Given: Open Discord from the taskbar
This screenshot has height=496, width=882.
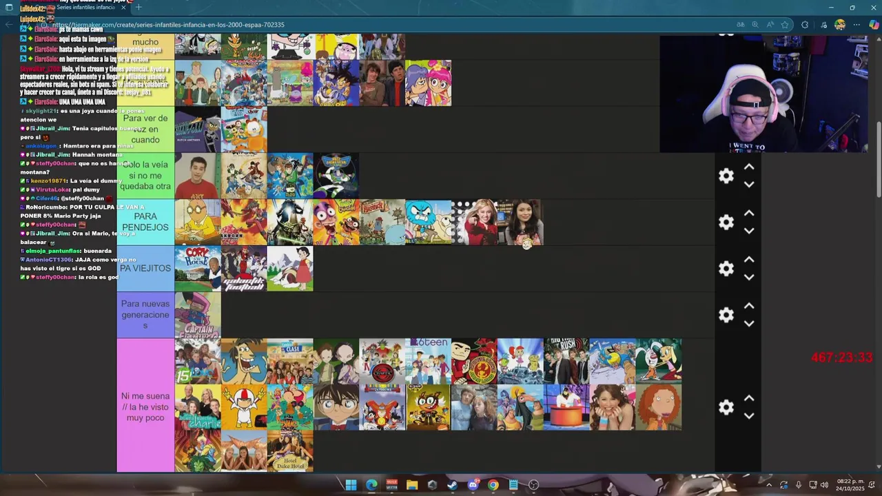Looking at the screenshot, I should tap(473, 485).
